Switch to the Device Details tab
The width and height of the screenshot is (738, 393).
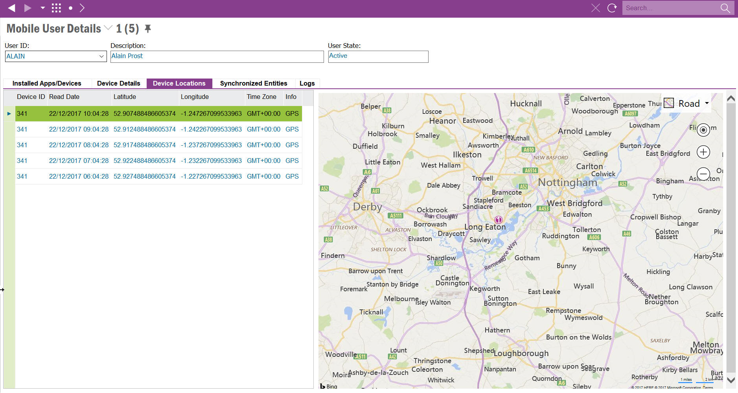[x=118, y=83]
